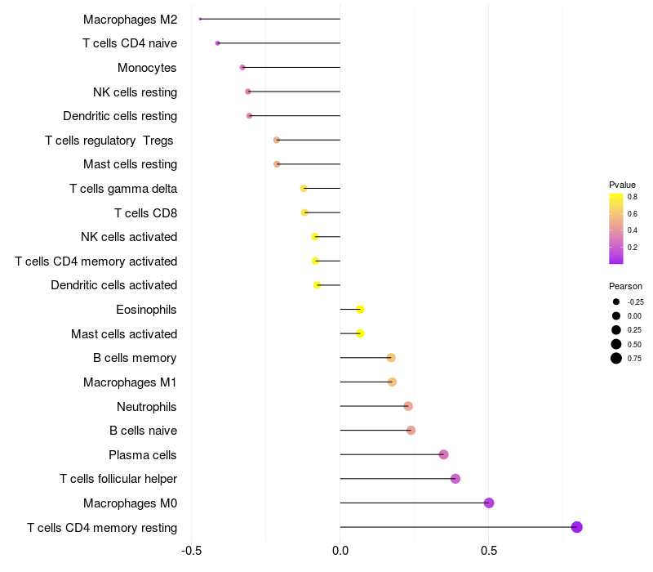Click the Monocytes axis label
The width and height of the screenshot is (653, 572).
pyautogui.click(x=147, y=68)
